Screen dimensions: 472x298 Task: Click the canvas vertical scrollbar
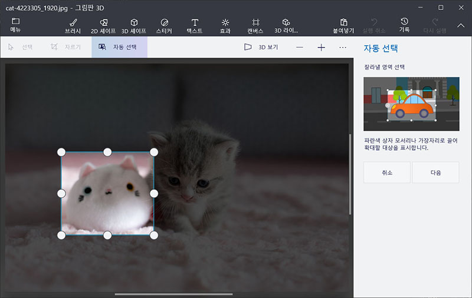click(350, 174)
